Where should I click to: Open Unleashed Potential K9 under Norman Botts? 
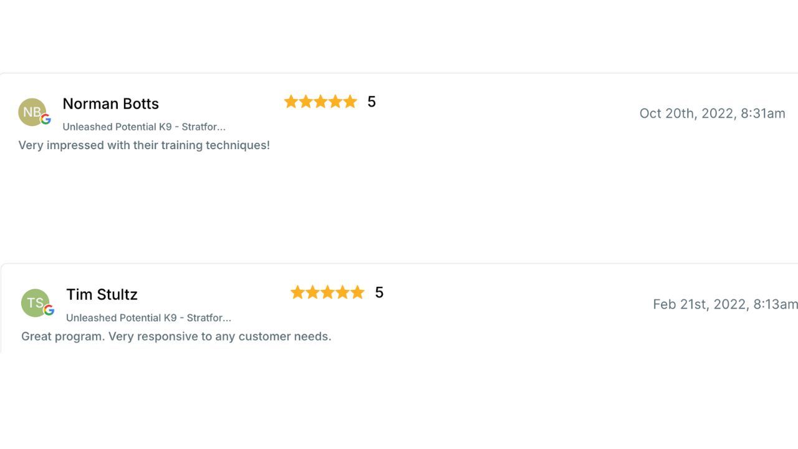point(144,127)
